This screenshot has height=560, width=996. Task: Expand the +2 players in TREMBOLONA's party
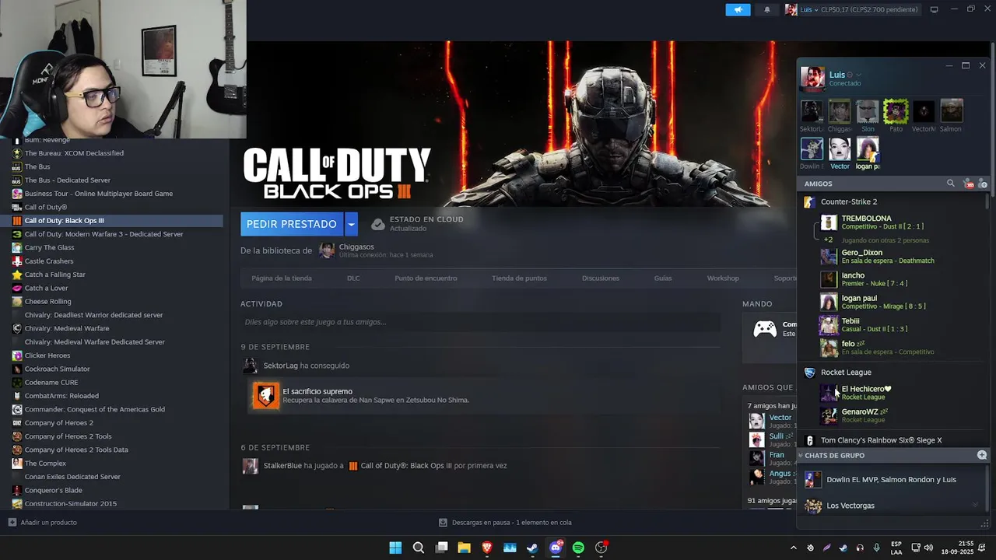click(828, 240)
